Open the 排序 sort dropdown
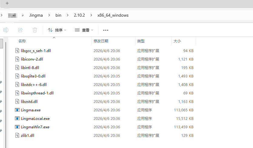 (x=57, y=30)
